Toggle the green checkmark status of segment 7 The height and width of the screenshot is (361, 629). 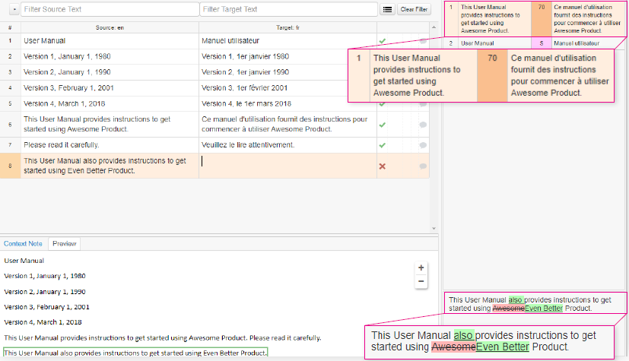pos(382,144)
